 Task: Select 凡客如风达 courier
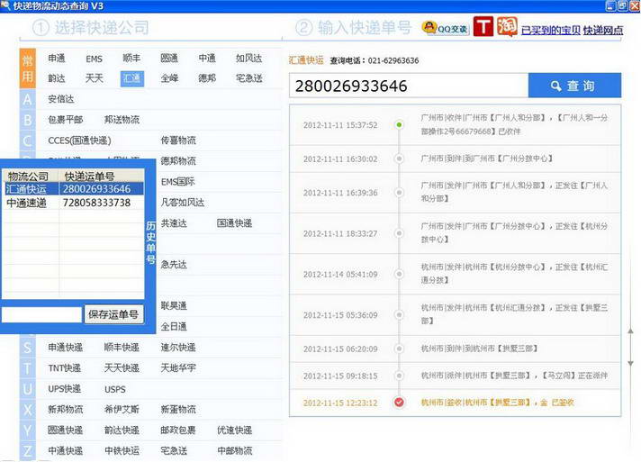[183, 203]
